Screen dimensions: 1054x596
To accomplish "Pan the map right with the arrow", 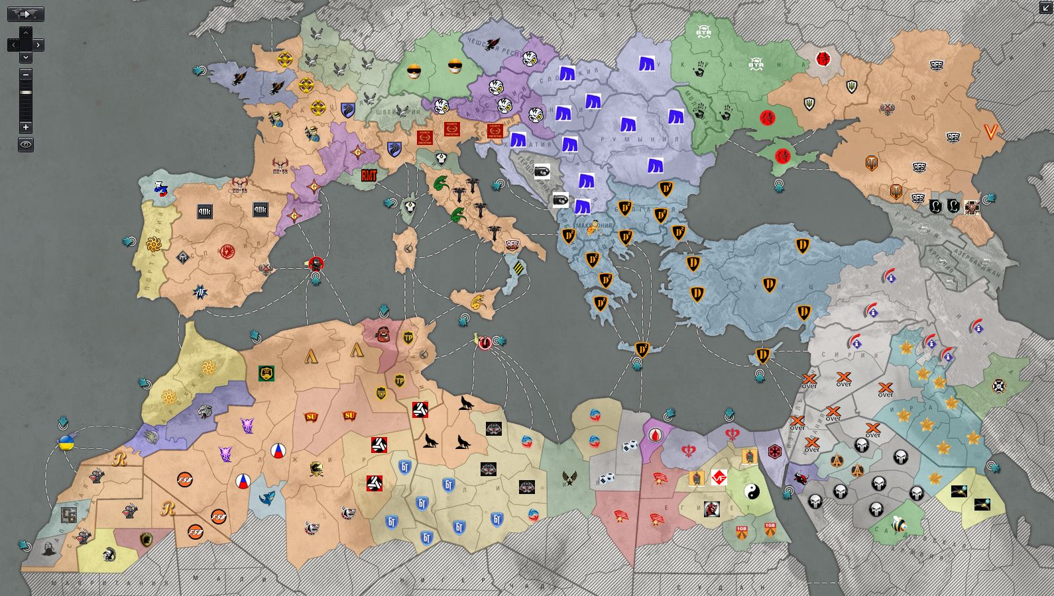I will pos(38,45).
